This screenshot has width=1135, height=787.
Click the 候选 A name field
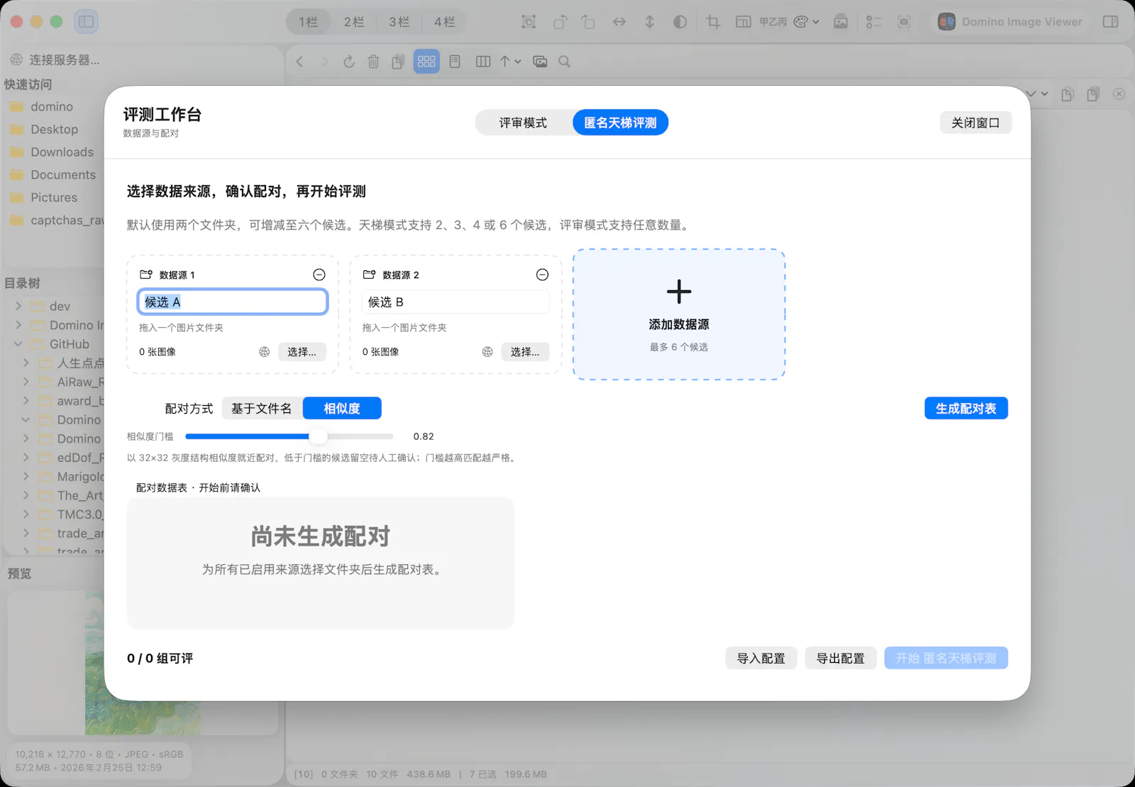coord(233,302)
